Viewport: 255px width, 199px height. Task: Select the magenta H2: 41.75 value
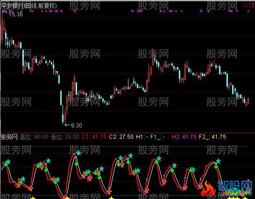tap(184, 137)
